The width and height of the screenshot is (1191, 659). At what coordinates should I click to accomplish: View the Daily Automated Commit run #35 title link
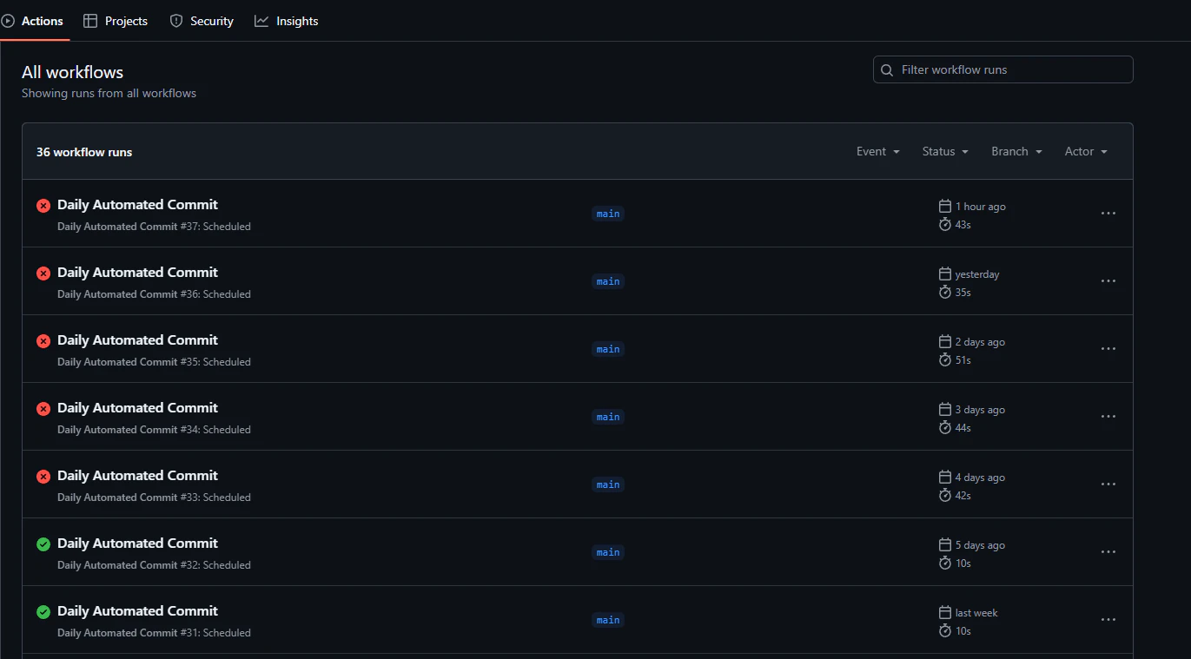tap(137, 340)
